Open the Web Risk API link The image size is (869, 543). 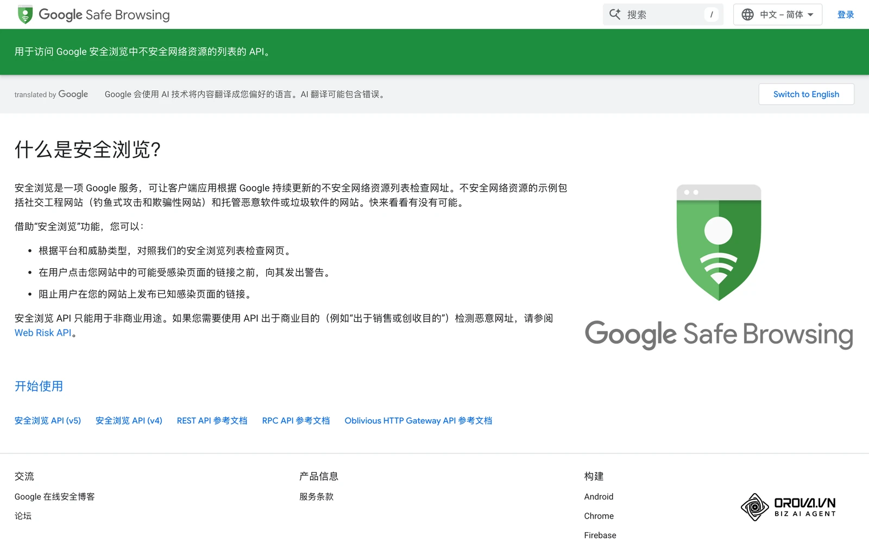pos(43,333)
